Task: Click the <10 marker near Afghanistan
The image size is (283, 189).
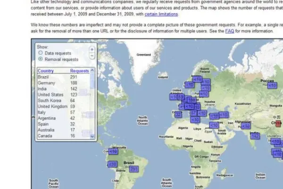Action: coord(245,126)
